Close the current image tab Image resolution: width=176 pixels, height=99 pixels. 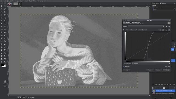click(20, 4)
